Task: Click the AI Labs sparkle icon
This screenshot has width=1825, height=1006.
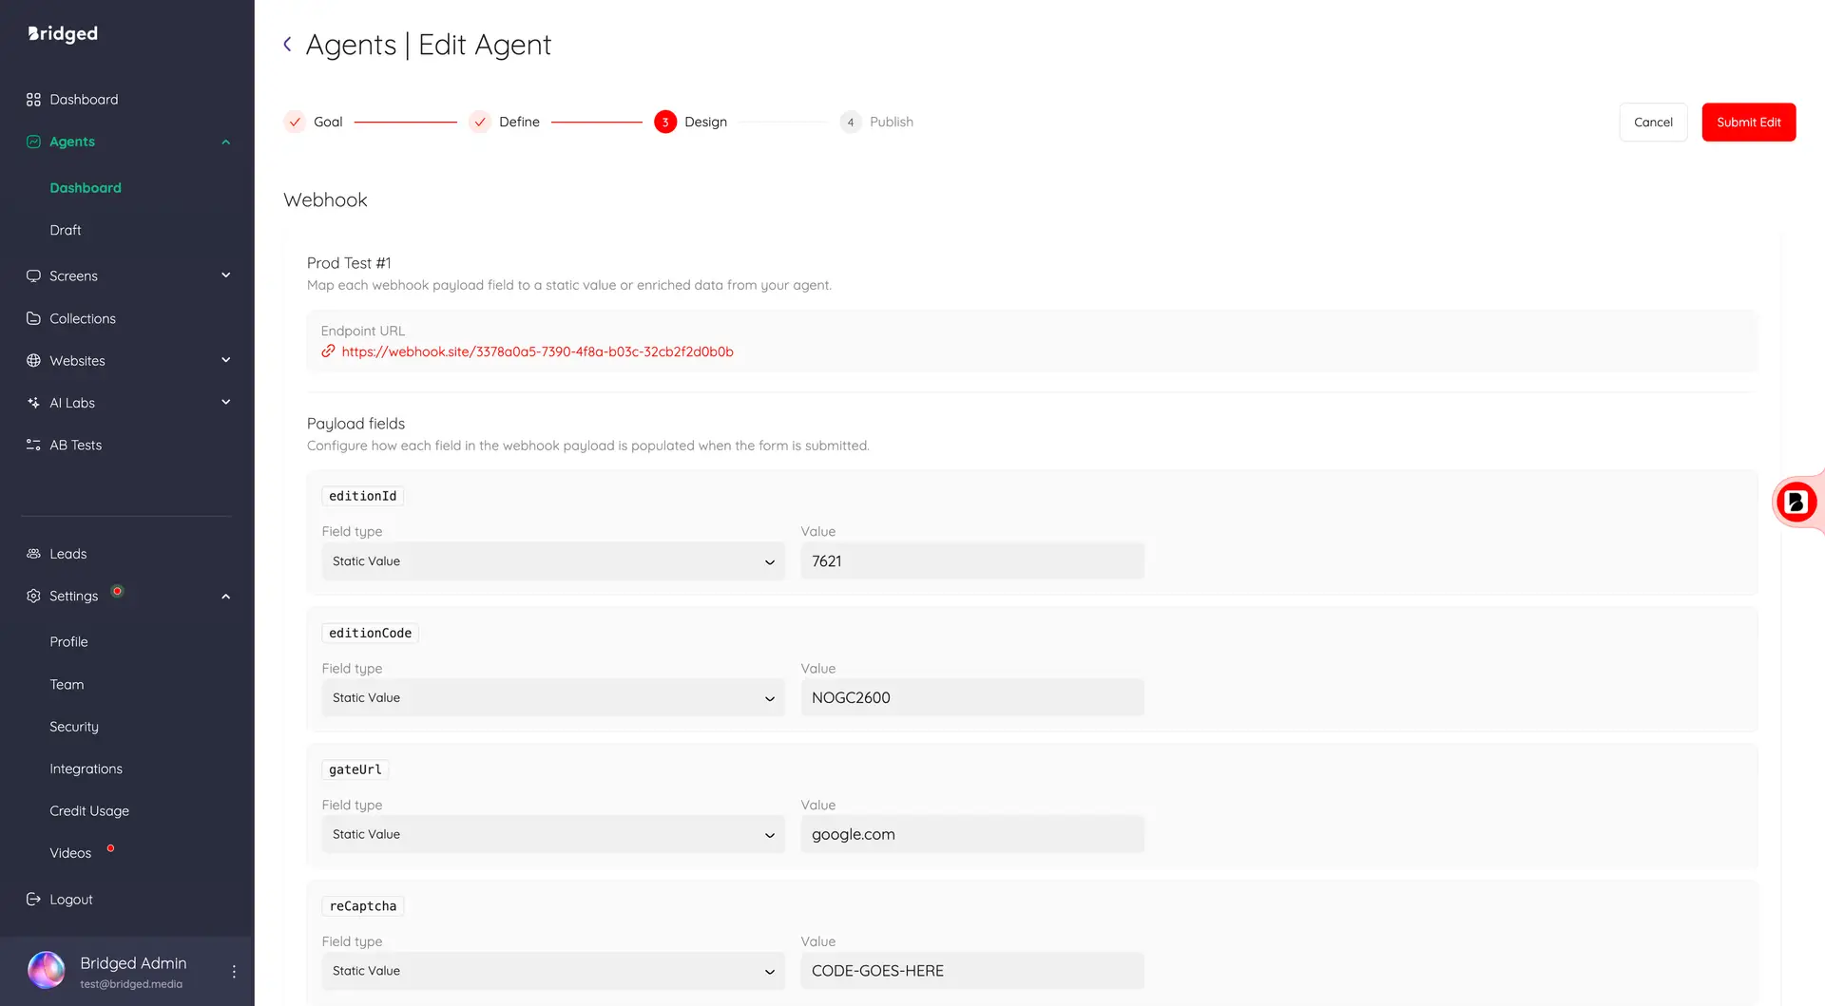Action: [33, 403]
